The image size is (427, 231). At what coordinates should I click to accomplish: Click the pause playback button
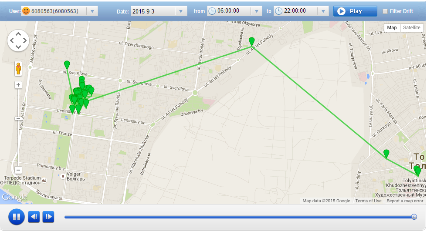tap(17, 217)
